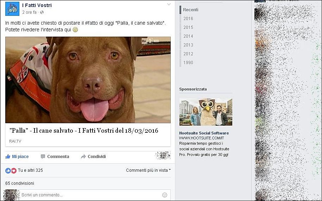Click the heart reaction icon

pos(14,171)
